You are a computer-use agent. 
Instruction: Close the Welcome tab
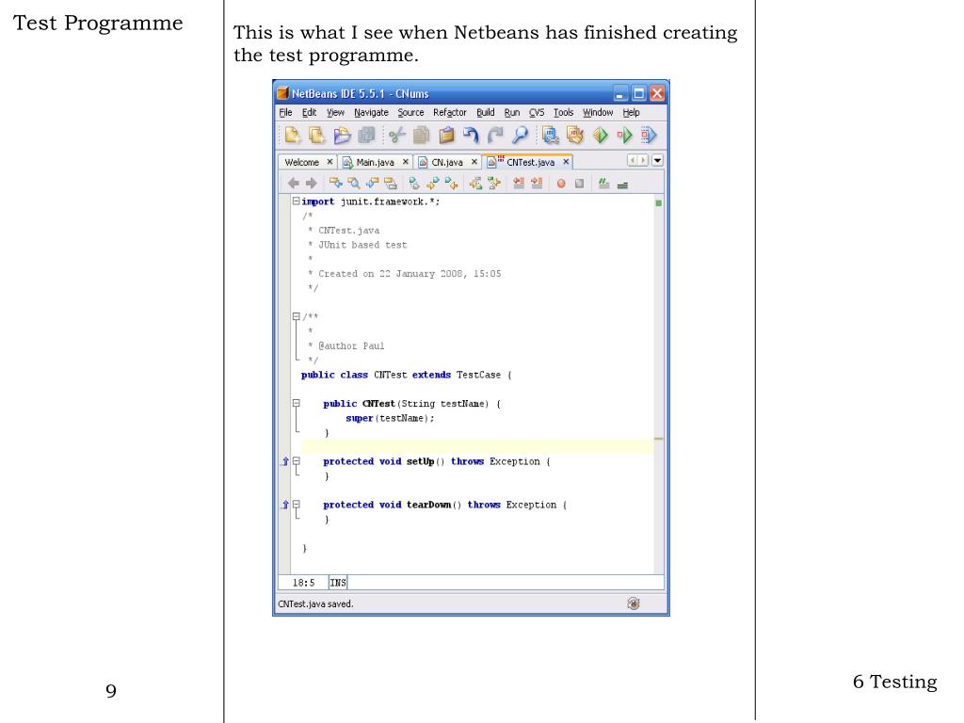pos(329,162)
